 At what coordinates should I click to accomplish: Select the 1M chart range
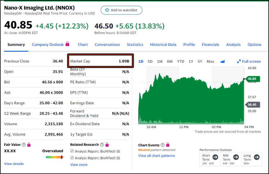pos(160,62)
